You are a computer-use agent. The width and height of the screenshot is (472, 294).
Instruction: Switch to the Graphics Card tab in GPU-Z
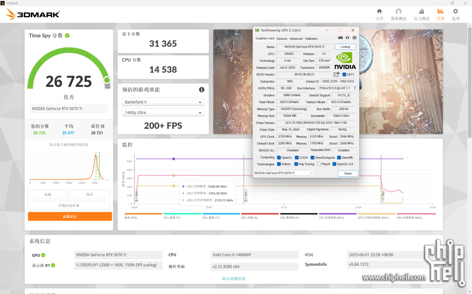click(264, 38)
